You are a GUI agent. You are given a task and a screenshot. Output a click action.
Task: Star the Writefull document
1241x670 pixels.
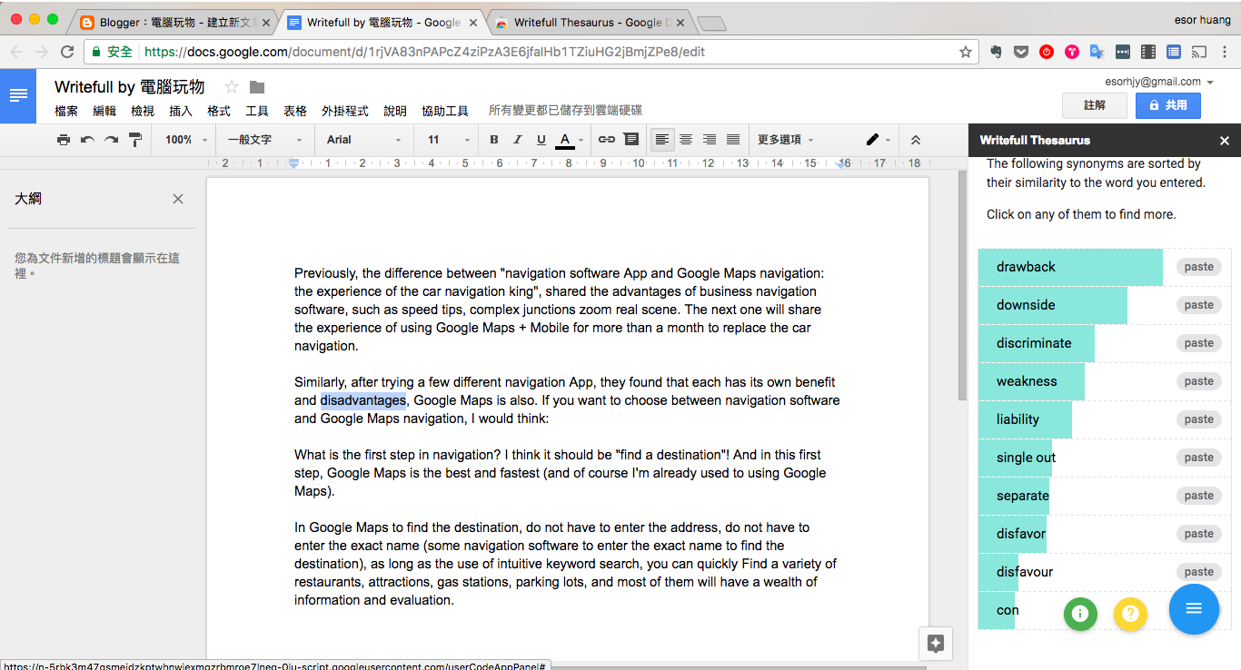coord(232,87)
